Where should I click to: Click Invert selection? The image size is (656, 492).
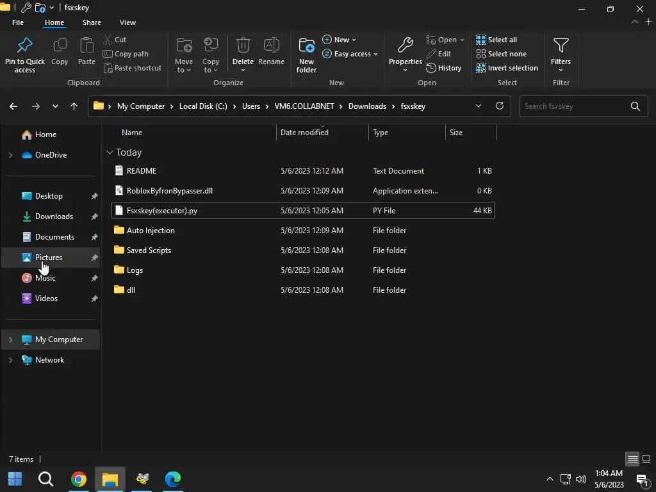[x=507, y=68]
